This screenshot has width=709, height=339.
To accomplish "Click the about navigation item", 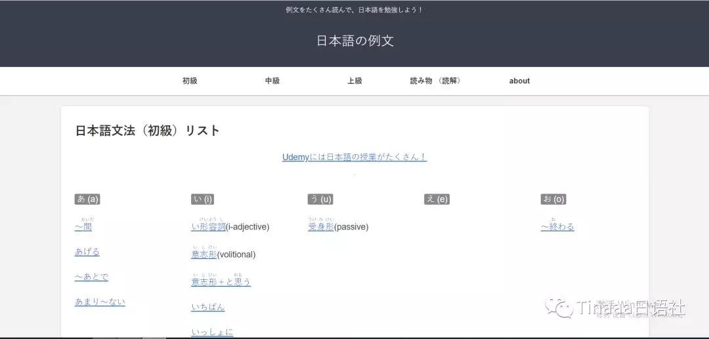I will (x=519, y=81).
